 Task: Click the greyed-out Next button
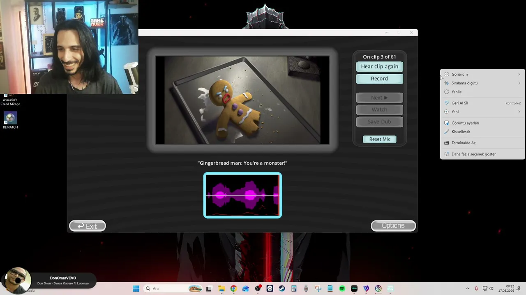[x=379, y=98]
